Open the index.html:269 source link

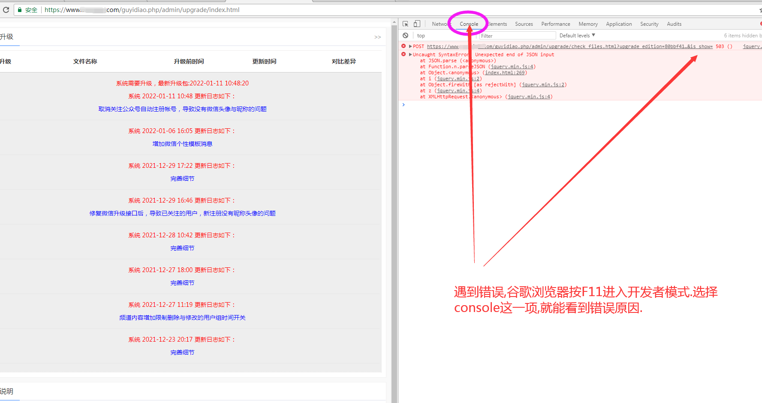[505, 73]
